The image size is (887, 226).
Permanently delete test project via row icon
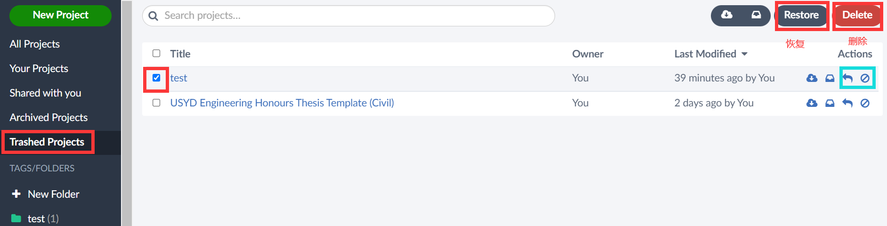[x=865, y=78]
